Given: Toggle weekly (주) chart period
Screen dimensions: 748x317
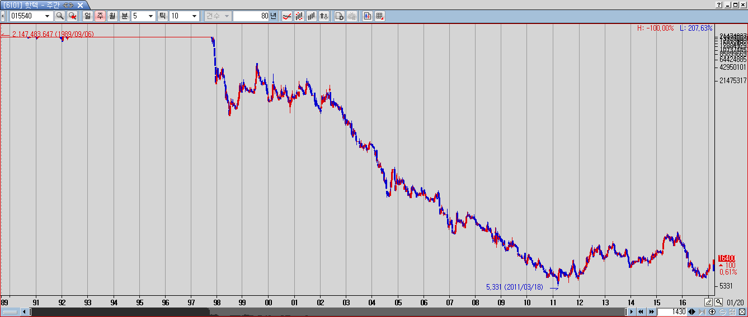Looking at the screenshot, I should coord(100,16).
